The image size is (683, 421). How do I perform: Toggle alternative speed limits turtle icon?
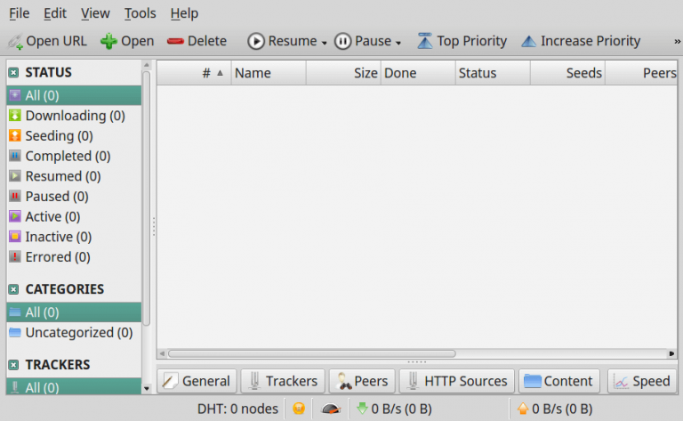point(331,409)
